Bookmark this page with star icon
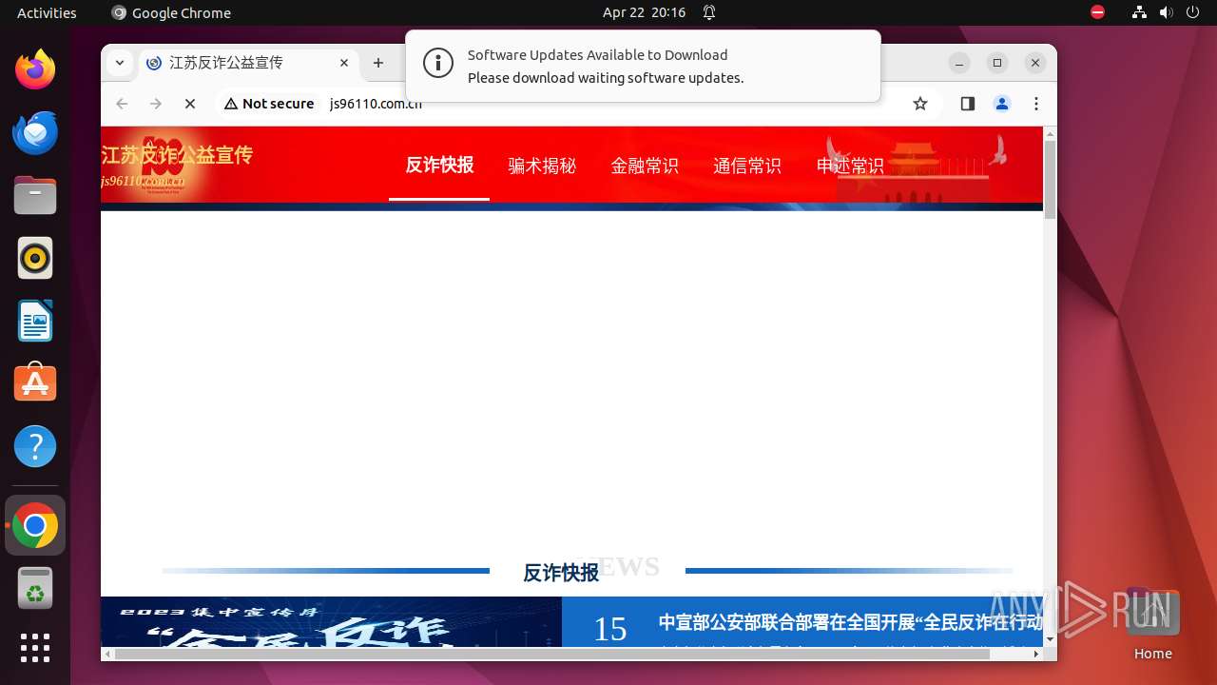 [x=920, y=104]
